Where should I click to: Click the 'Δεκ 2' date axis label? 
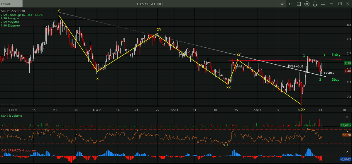tap(258, 110)
